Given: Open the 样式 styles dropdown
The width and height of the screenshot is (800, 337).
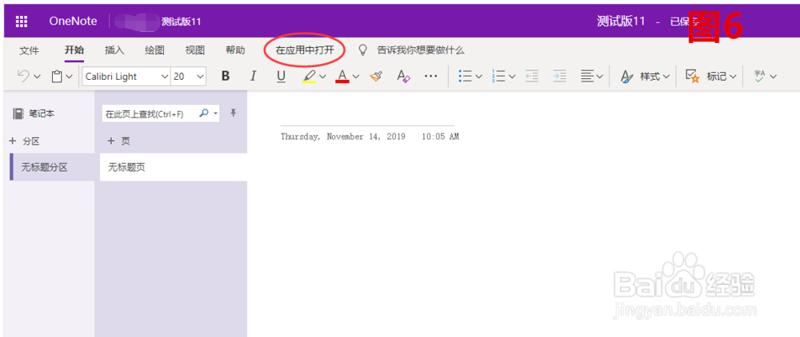Looking at the screenshot, I should pos(645,77).
